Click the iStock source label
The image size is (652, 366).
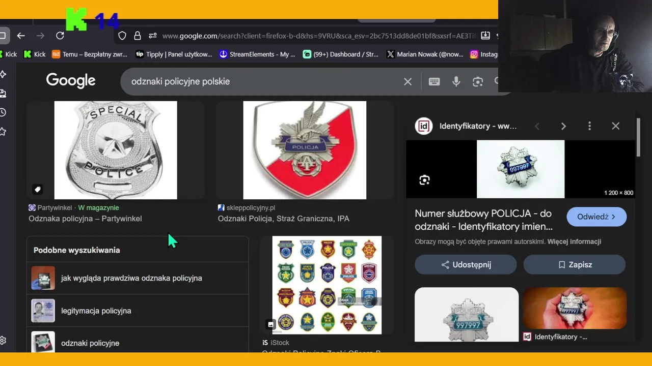point(276,343)
